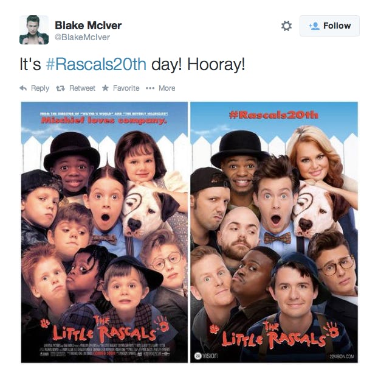Open Blake McIver's profile avatar
The width and height of the screenshot is (378, 377).
point(34,30)
